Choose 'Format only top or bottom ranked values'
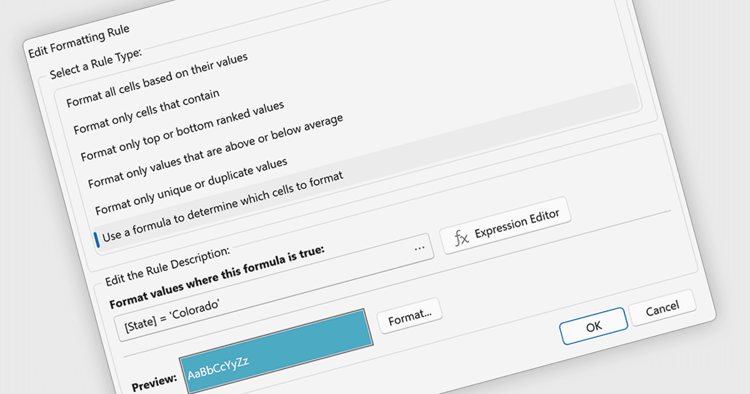750x394 pixels. click(x=182, y=131)
